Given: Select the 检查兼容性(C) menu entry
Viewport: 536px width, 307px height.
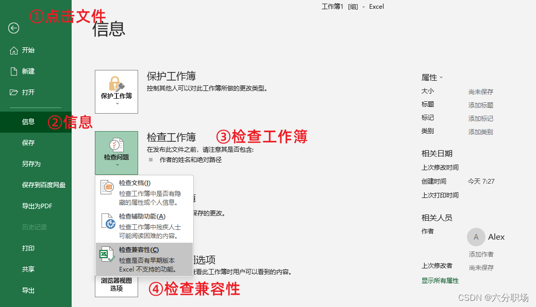Looking at the screenshot, I should coord(144,259).
